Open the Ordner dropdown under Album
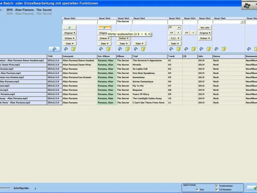 124,38
